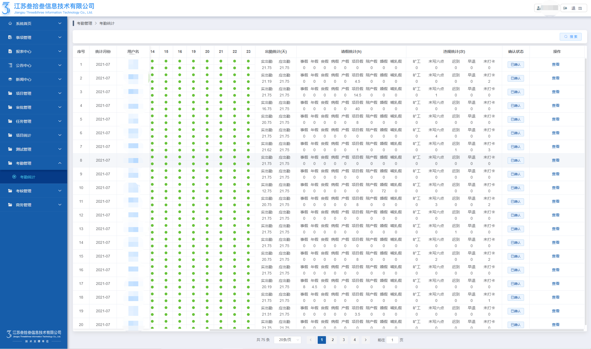Click 查看 link for row 1
The image size is (591, 349).
click(555, 64)
